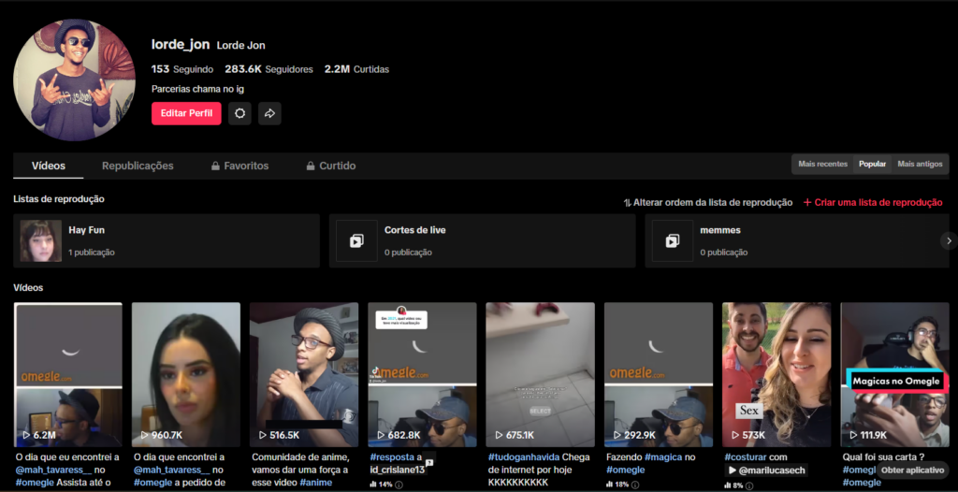Click the Cortes de live playlist icon

[356, 240]
